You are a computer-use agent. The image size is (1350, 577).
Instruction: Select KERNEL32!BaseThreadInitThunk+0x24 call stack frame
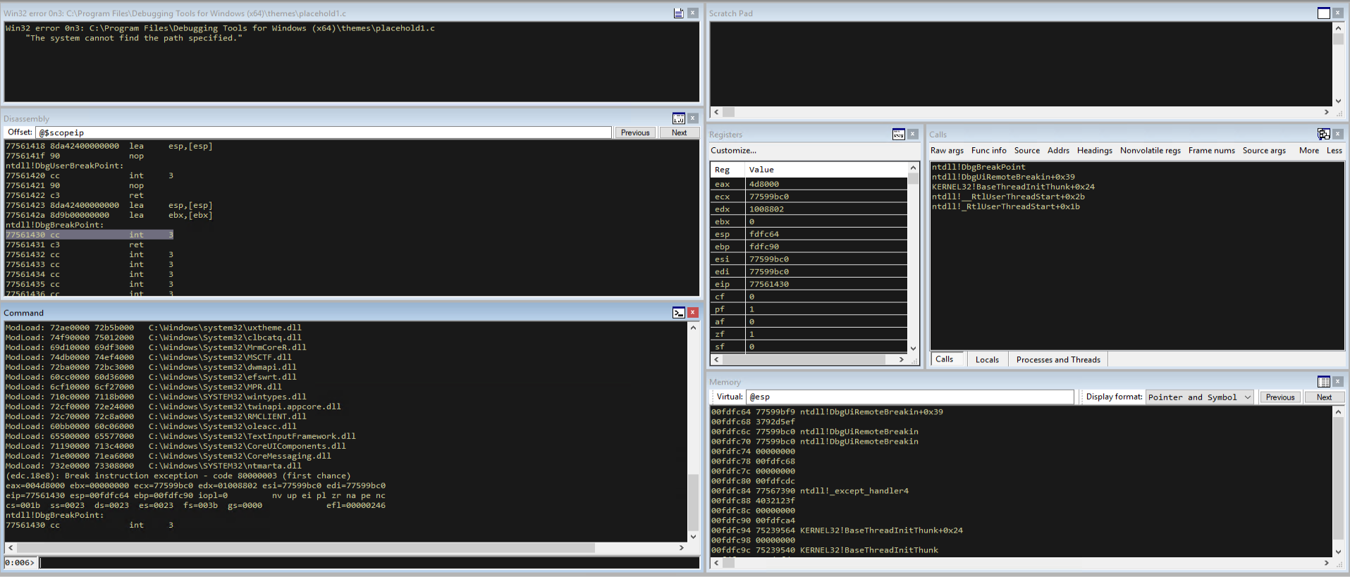tap(1013, 187)
